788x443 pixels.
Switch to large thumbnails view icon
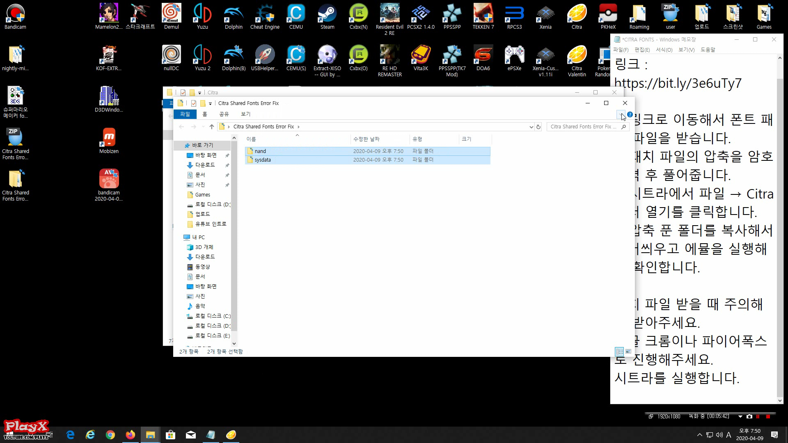pyautogui.click(x=628, y=352)
